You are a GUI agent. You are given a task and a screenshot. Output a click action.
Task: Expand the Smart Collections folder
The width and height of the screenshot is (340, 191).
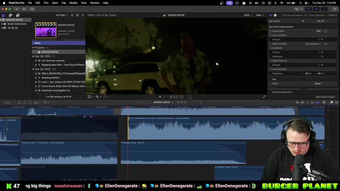tap(2, 24)
